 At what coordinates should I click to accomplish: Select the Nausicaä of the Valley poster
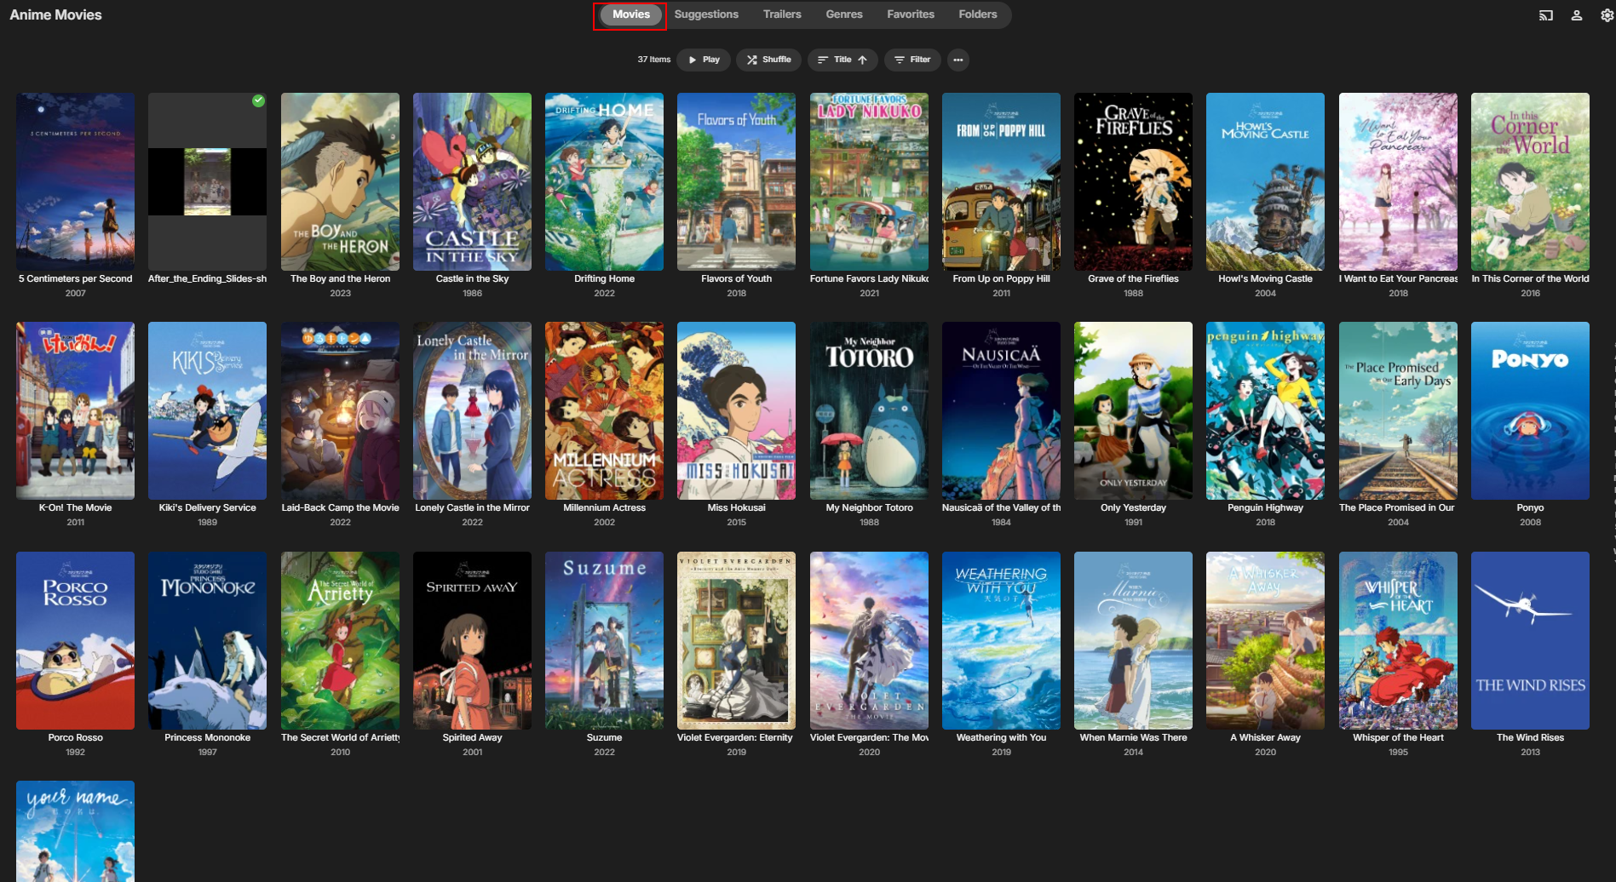point(1001,410)
